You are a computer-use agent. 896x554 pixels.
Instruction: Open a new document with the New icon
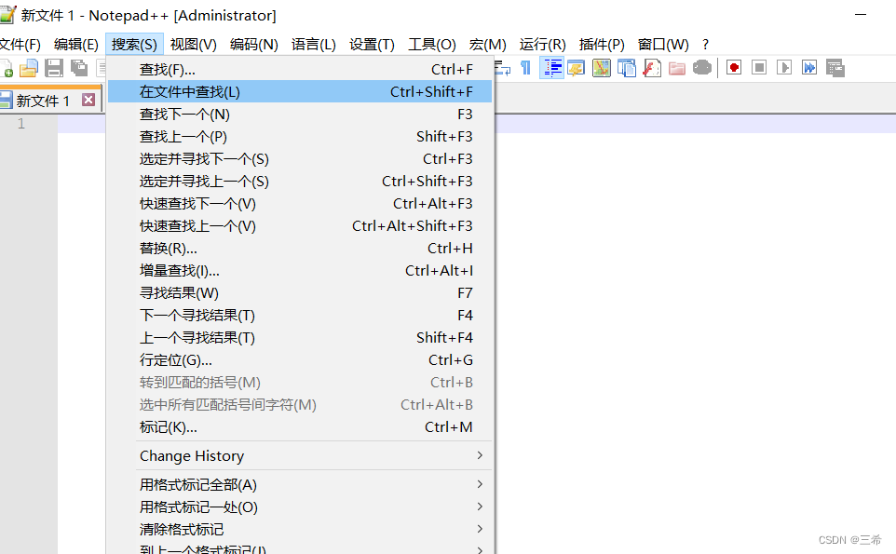(7, 67)
